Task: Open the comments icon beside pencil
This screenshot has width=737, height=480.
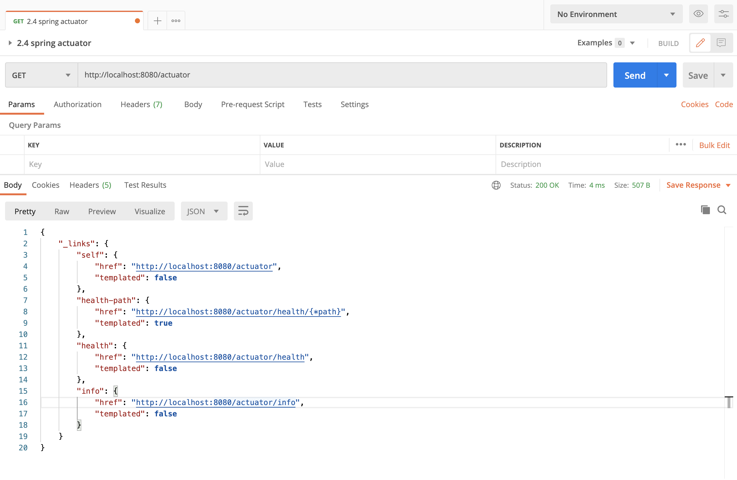Action: 721,43
